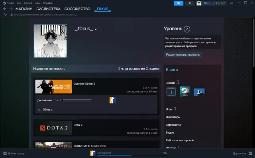This screenshot has width=255, height=158.
Task: Click the achievements progress bar
Action: [x=77, y=100]
